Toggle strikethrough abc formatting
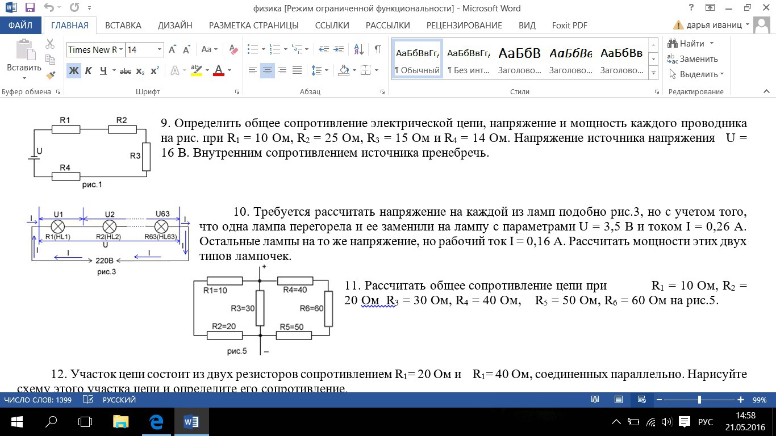The width and height of the screenshot is (776, 436). click(126, 71)
